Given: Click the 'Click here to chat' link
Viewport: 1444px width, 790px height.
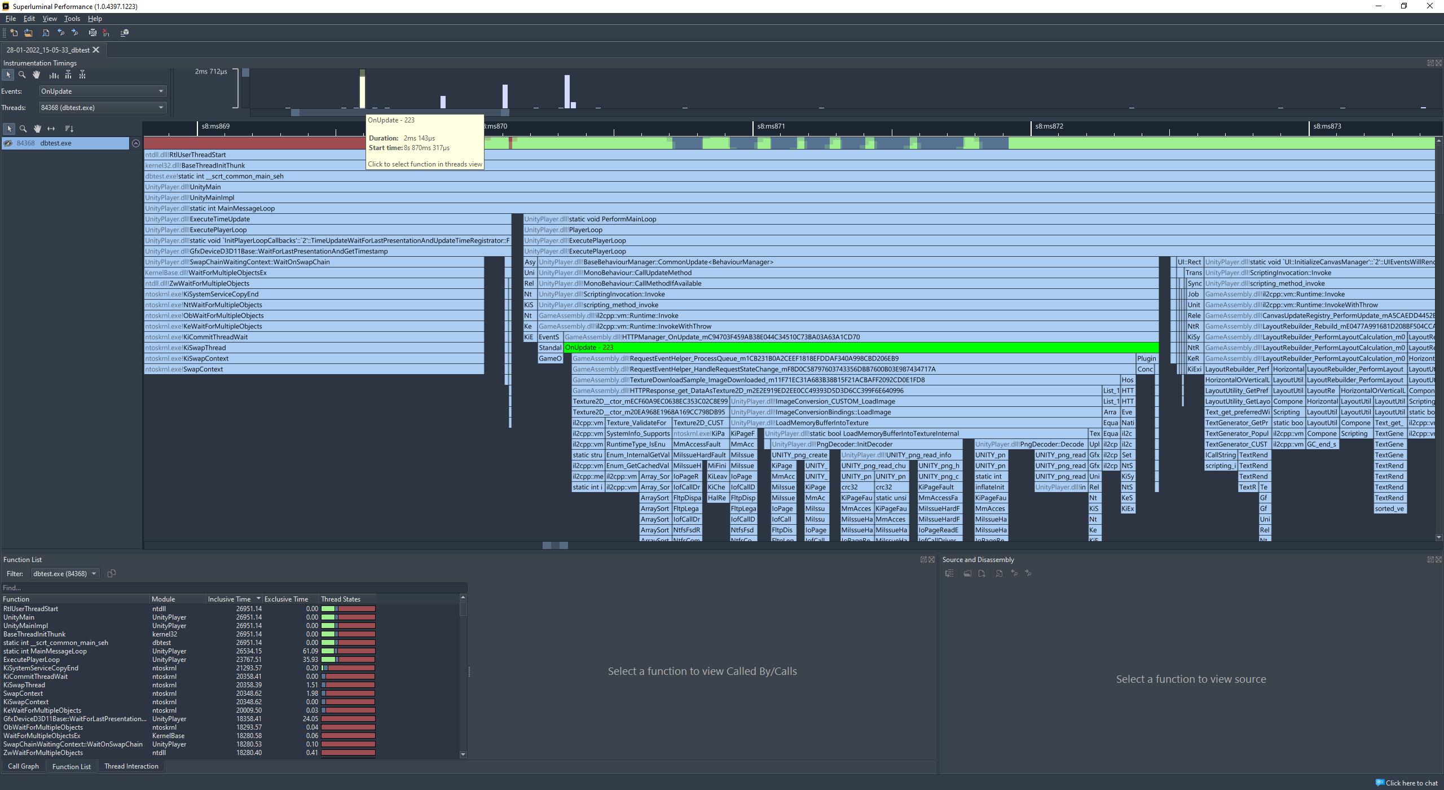Looking at the screenshot, I should [x=1411, y=783].
